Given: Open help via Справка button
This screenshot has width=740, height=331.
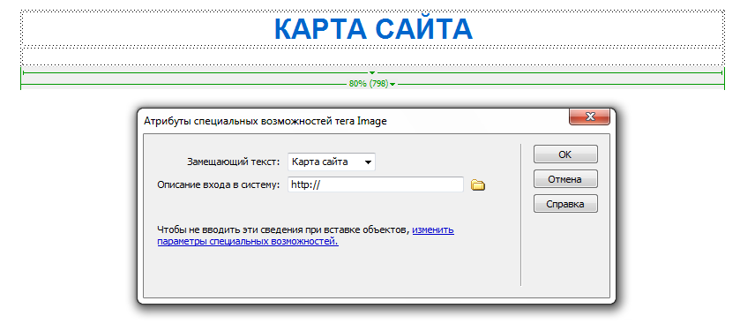Looking at the screenshot, I should 565,205.
